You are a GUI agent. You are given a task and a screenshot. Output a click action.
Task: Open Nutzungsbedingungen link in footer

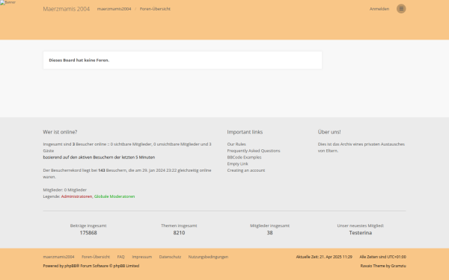click(208, 257)
